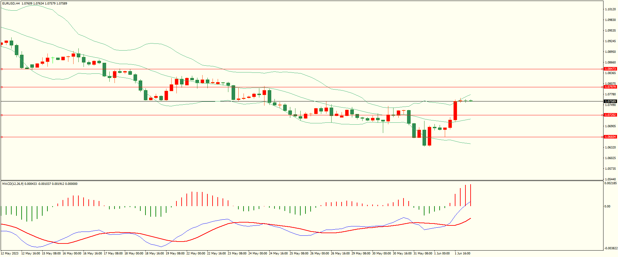Screen dimensions: 618x257
Task: Click the current price tag 1.07589
Action: pos(610,101)
